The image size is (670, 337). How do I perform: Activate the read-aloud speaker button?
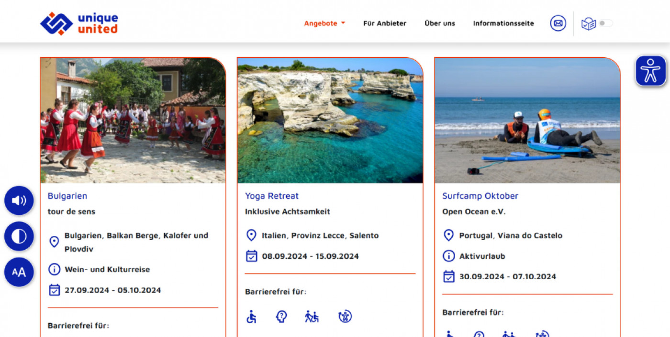[x=19, y=200]
